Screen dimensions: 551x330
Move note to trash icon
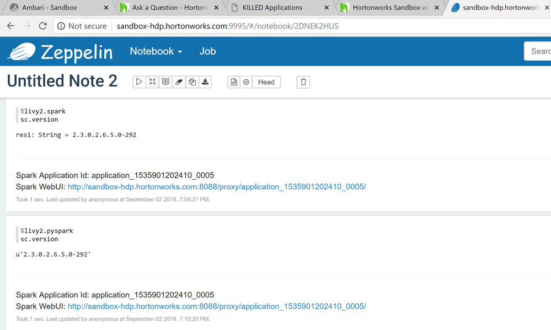(x=303, y=82)
